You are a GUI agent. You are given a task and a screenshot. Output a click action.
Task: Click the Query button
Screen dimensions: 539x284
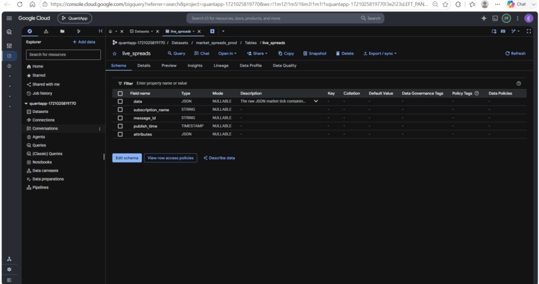click(177, 53)
